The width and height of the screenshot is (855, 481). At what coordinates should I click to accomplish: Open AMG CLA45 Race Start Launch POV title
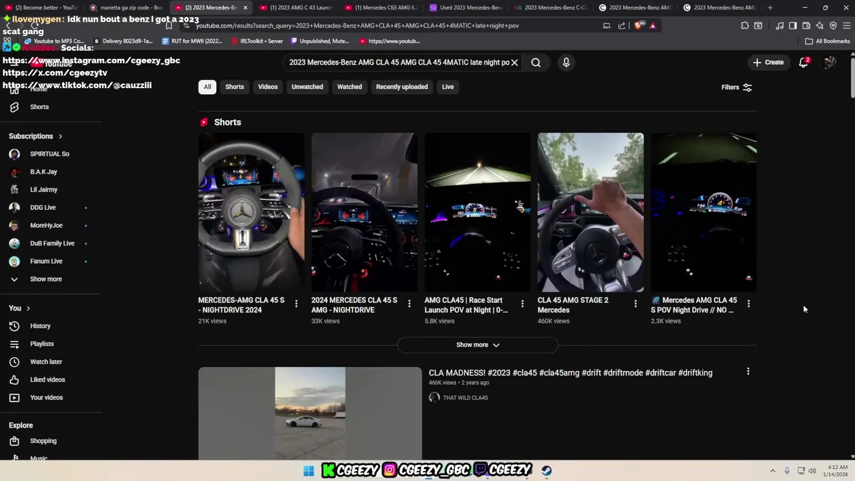tap(466, 305)
